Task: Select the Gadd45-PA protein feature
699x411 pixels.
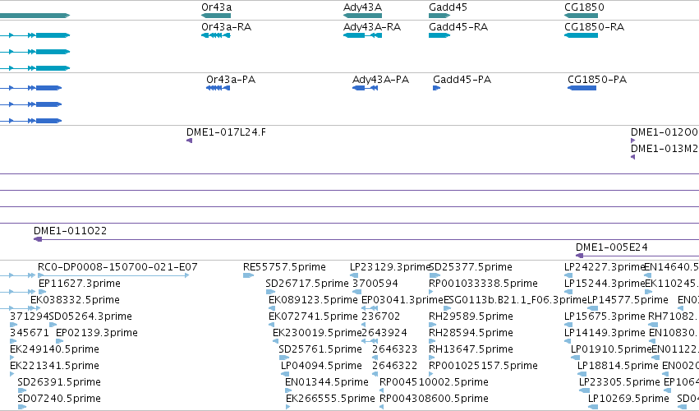Action: point(436,88)
